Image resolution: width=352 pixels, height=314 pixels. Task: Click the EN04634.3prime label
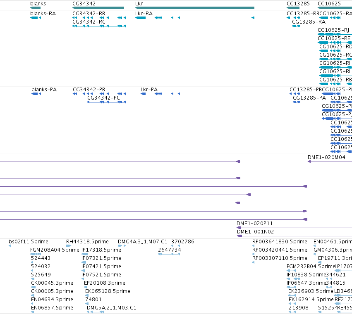click(52, 300)
